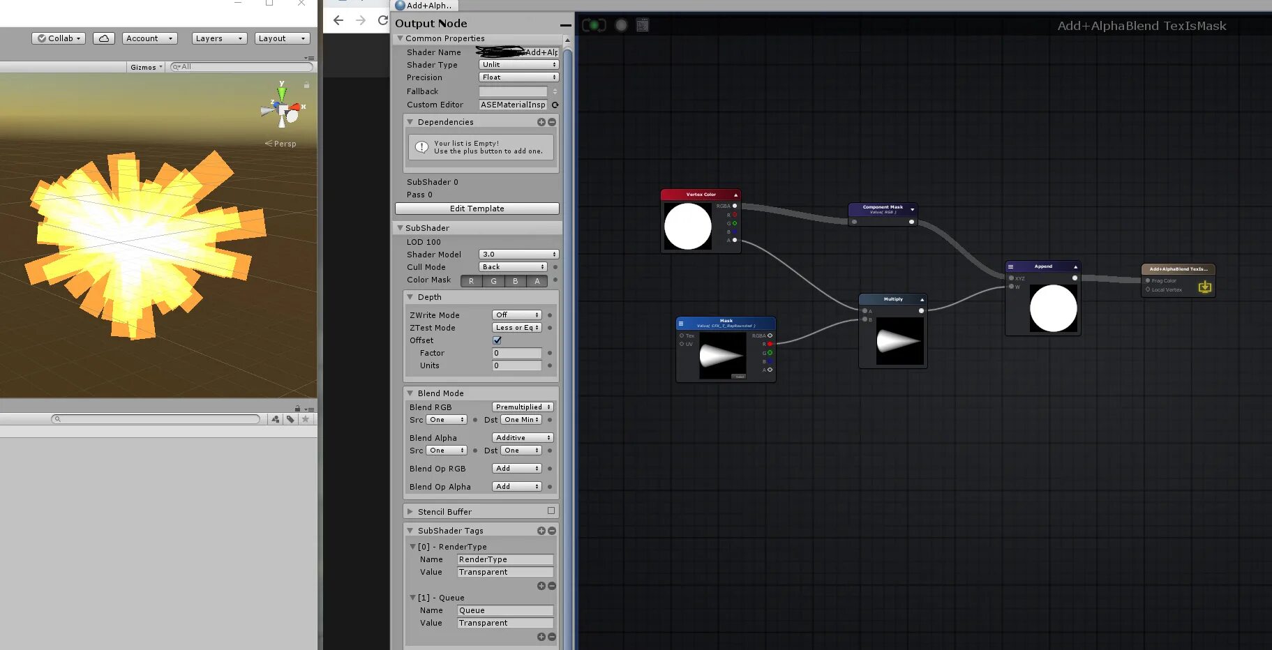Open the ZTest Mode dropdown
1272x650 pixels.
(x=517, y=328)
